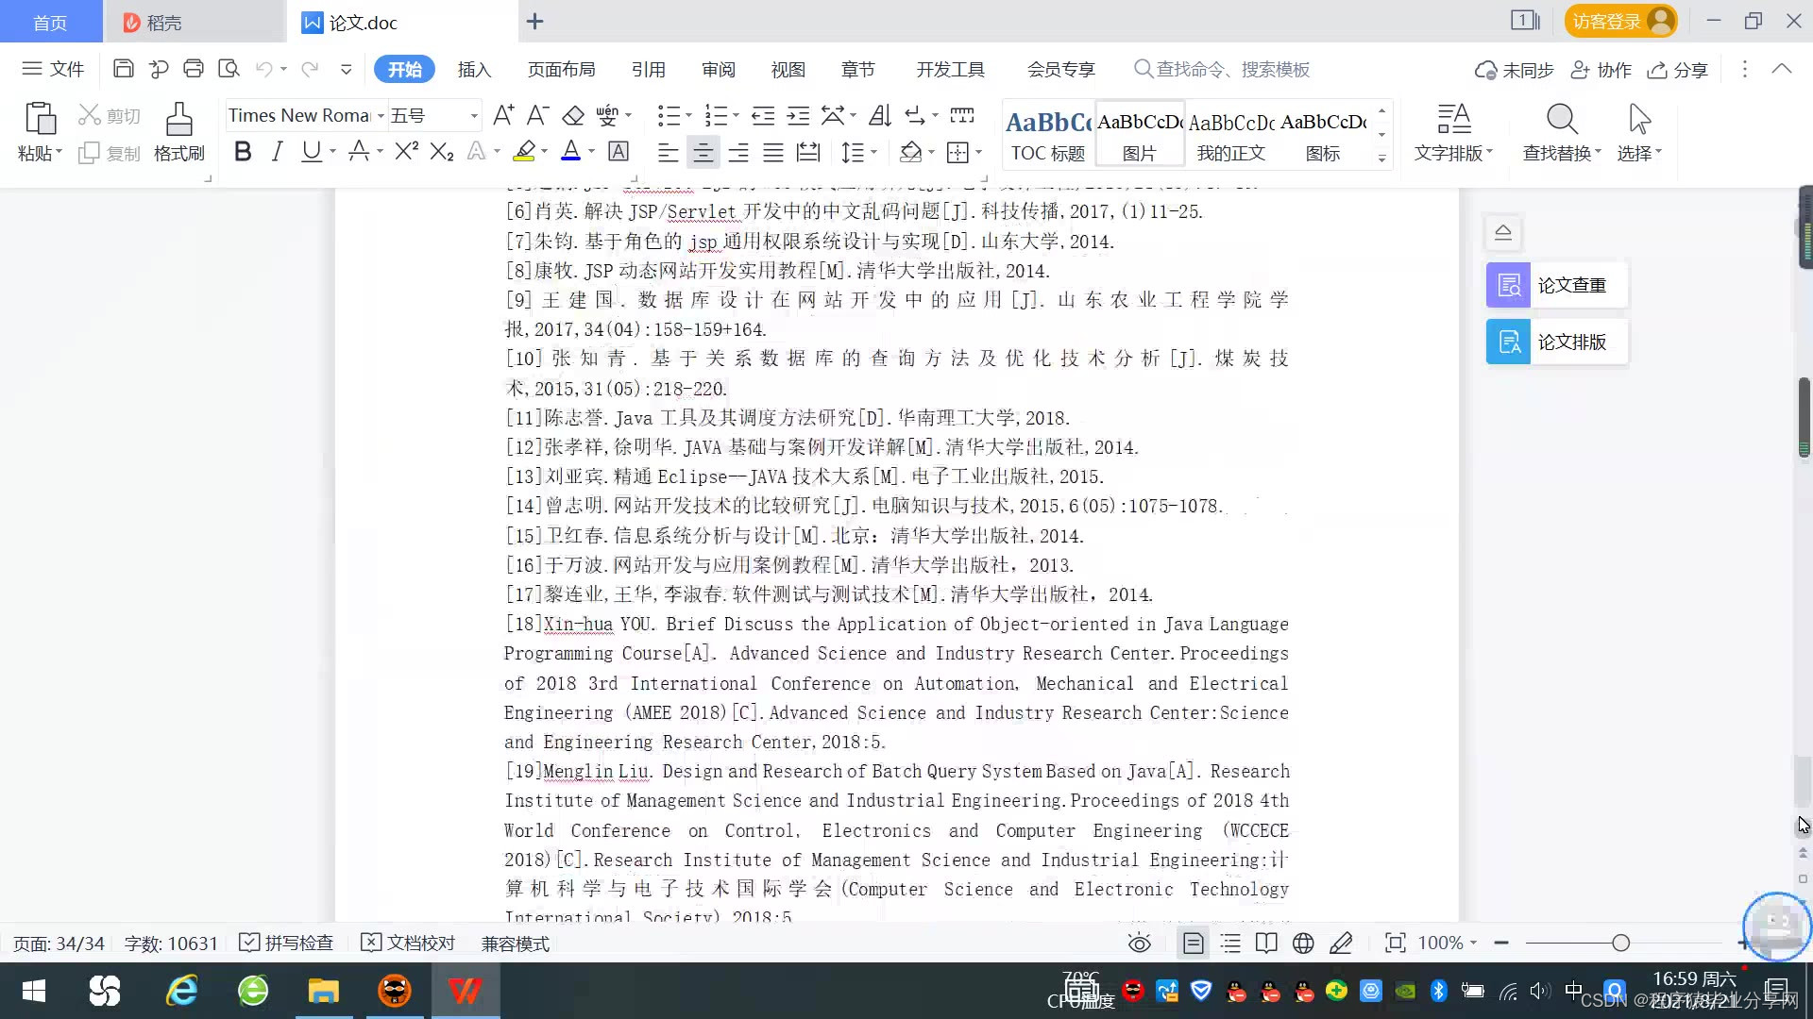Switch to web layout view icon
Image resolution: width=1813 pixels, height=1019 pixels.
pyautogui.click(x=1303, y=944)
